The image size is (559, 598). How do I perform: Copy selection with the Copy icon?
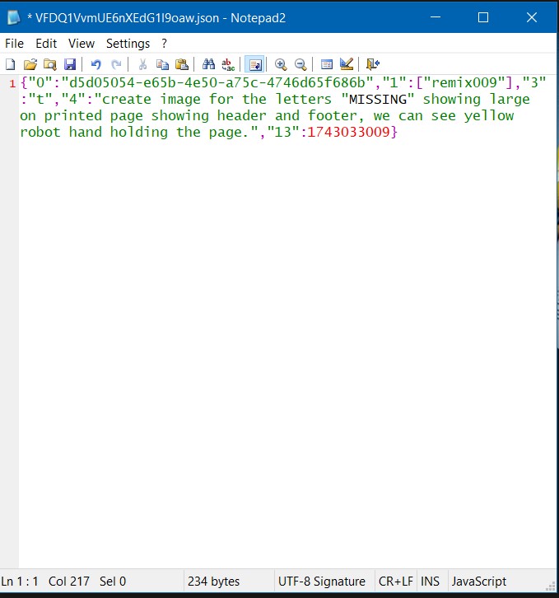point(162,64)
